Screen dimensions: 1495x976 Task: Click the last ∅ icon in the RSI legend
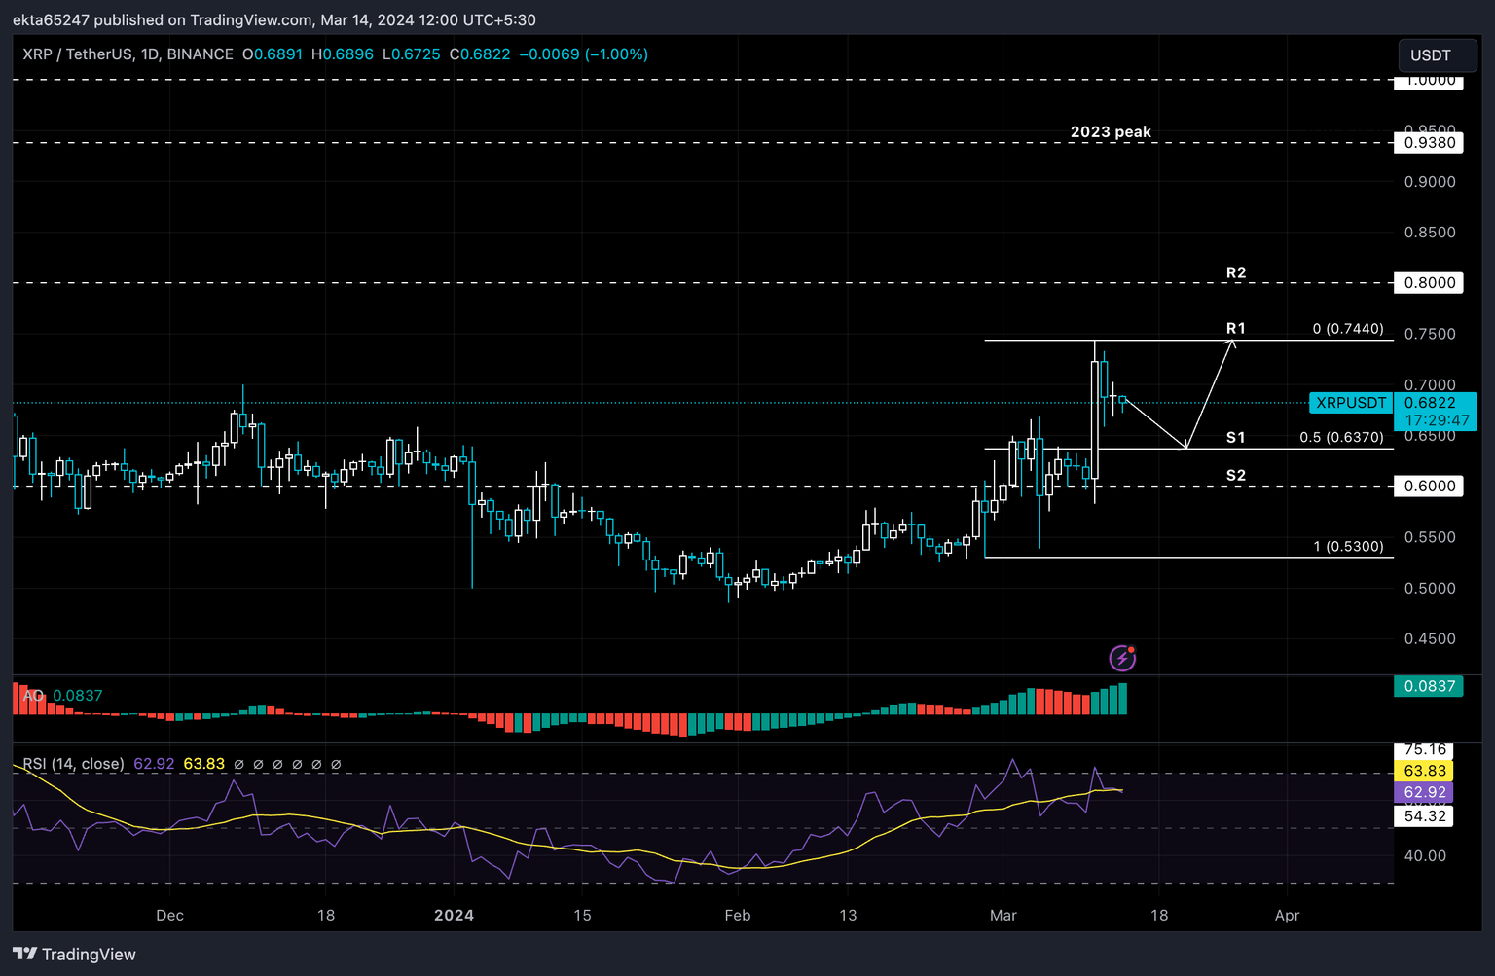tap(336, 765)
